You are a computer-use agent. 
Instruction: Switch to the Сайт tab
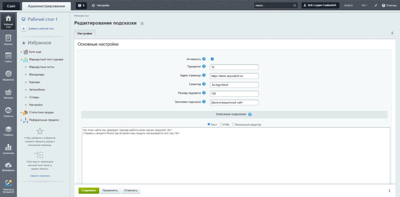point(11,6)
